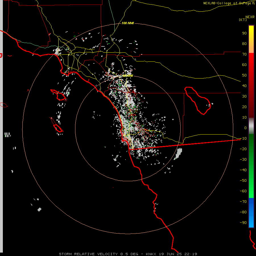
Task: Click the positive 20 scale value
Action: [244, 107]
